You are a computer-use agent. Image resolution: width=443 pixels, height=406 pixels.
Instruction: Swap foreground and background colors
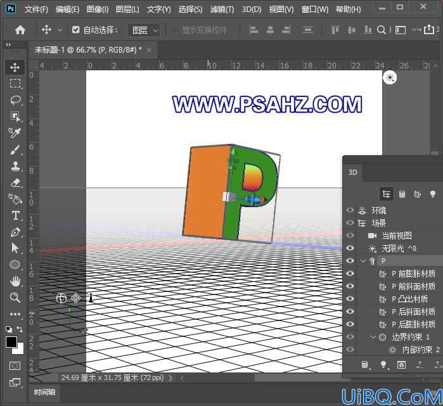[20, 329]
